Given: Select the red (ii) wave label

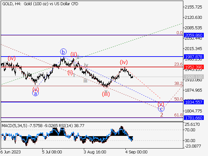Looking at the screenshot, I should click(74, 54).
